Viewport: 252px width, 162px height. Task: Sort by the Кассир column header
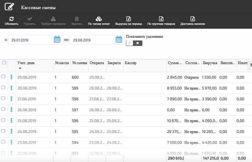pos(130,63)
